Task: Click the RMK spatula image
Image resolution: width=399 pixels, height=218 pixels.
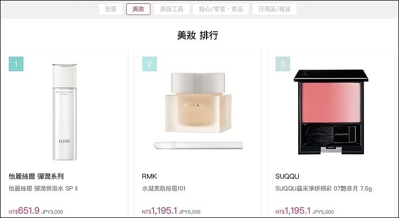Action: point(198,145)
